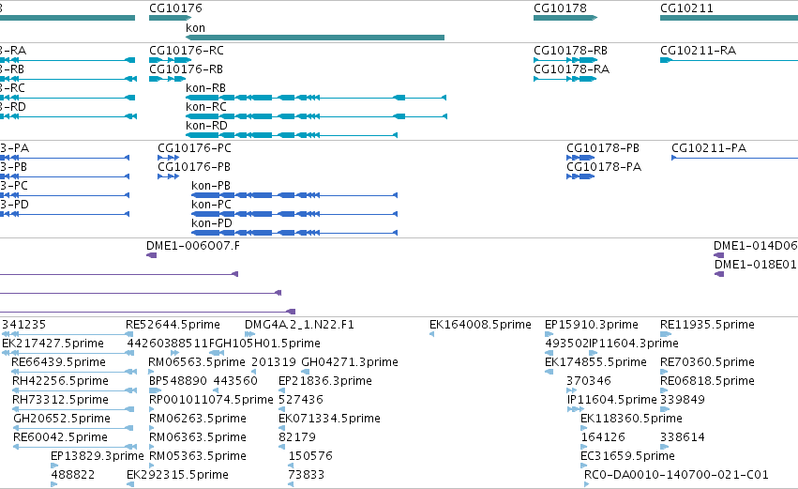The image size is (798, 489).
Task: Select the long teal kon gene bar
Action: coord(315,38)
